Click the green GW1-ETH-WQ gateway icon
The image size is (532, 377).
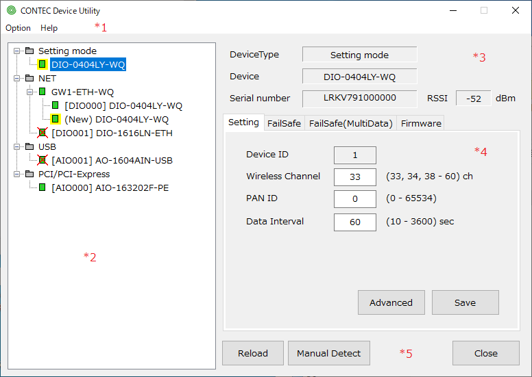[x=42, y=92]
